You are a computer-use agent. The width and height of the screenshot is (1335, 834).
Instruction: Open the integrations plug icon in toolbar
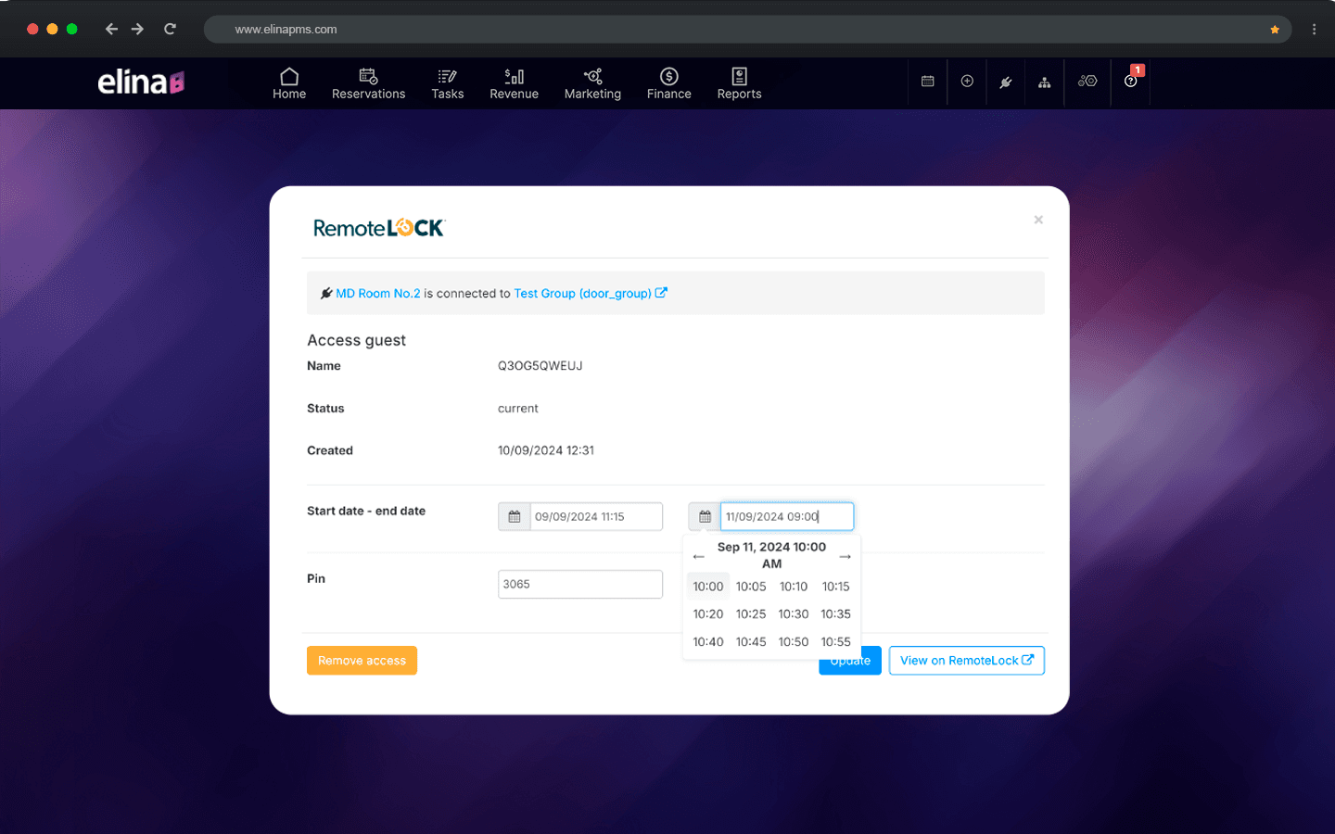1006,82
